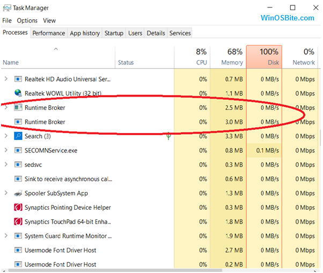Select the sedsvc process name
Image resolution: width=323 pixels, height=273 pixels.
[x=33, y=165]
